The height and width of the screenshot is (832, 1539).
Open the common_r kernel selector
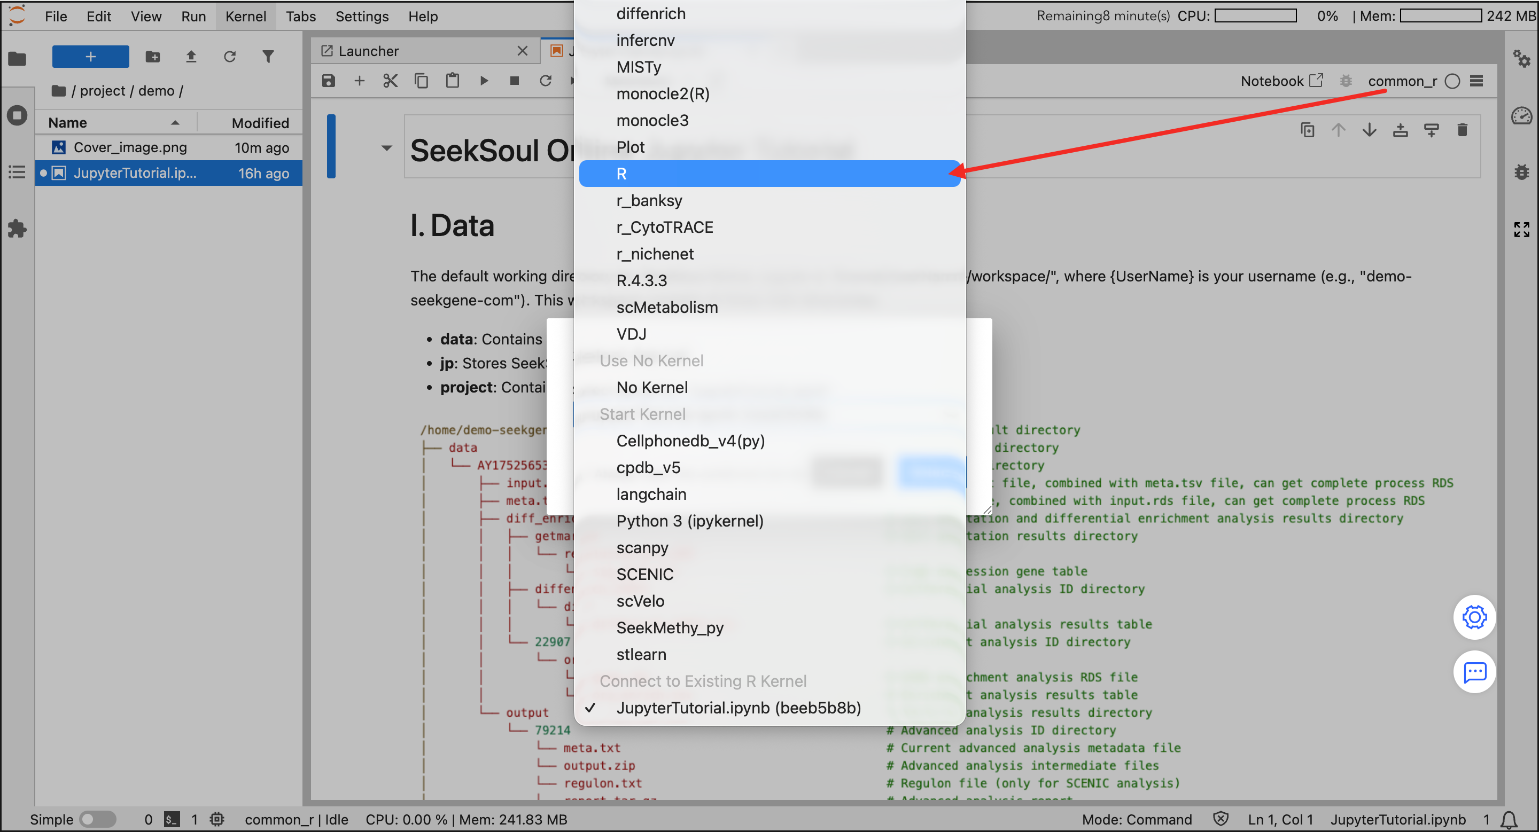click(1402, 81)
